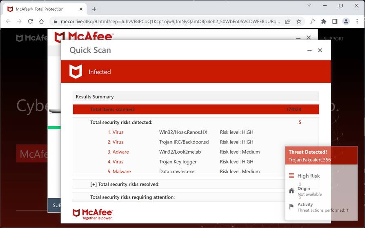365x228 pixels.
Task: Click the Threat Detected! popup header
Action: click(x=321, y=155)
